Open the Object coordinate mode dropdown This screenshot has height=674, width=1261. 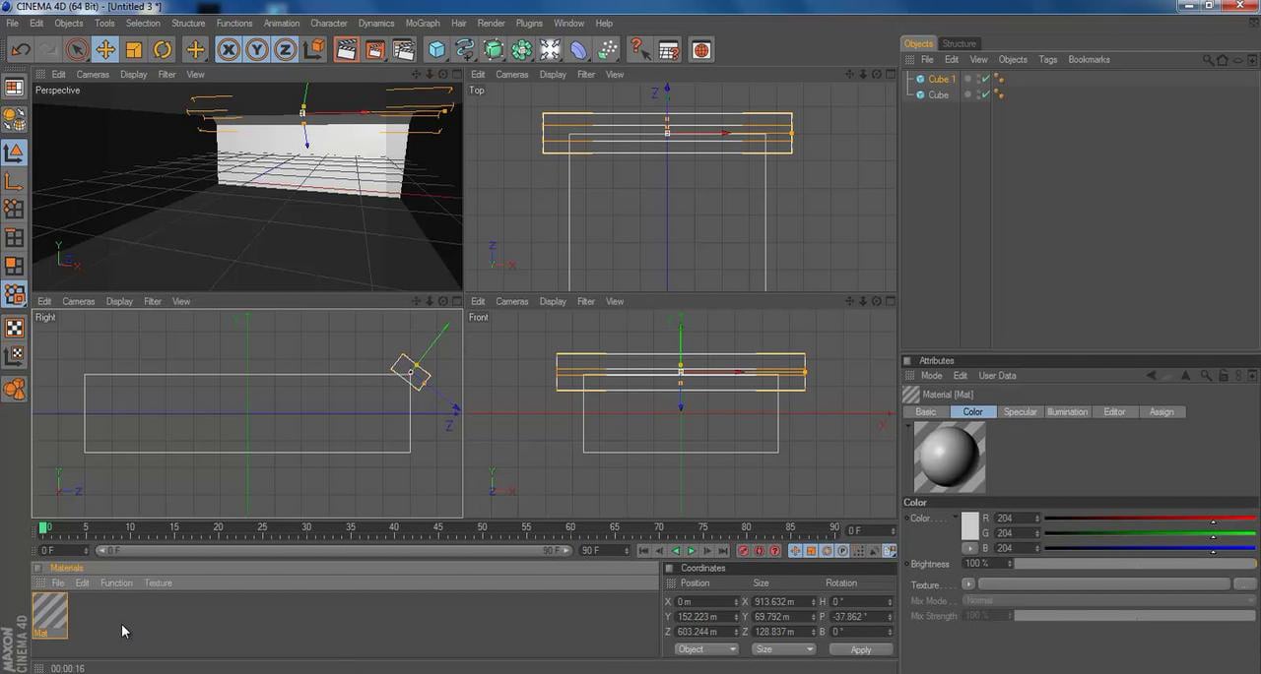coord(706,649)
